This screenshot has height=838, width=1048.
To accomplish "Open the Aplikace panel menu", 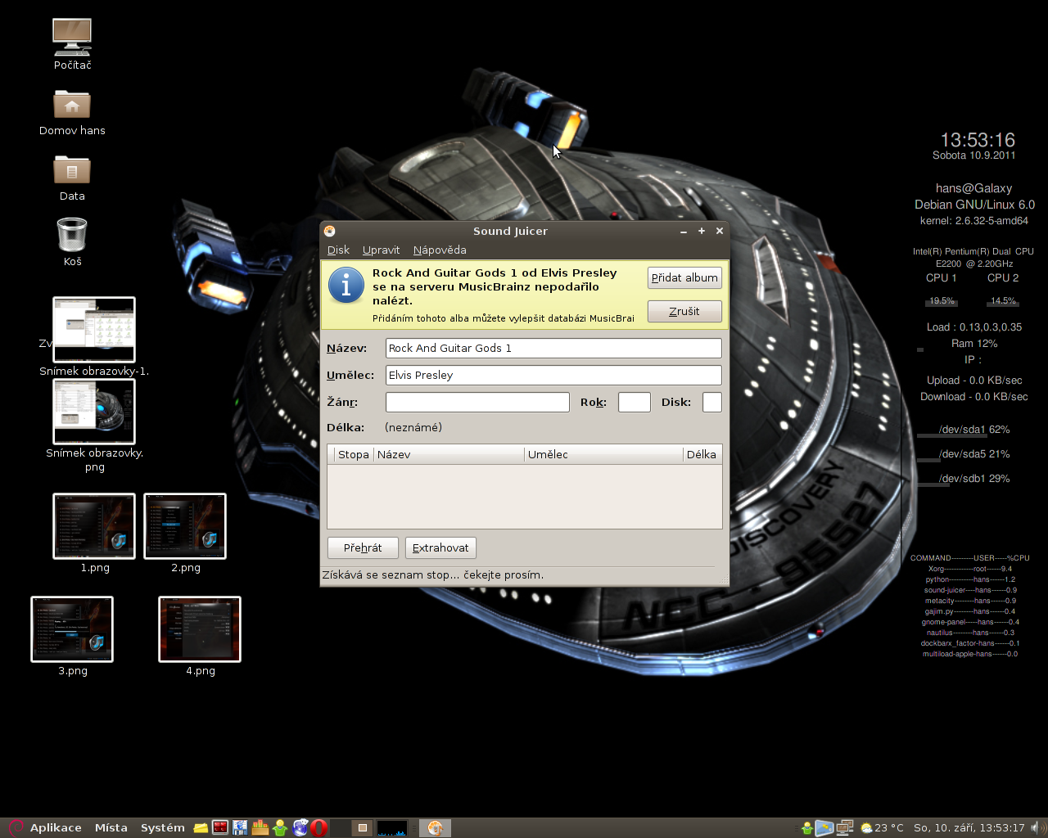I will pos(56,828).
